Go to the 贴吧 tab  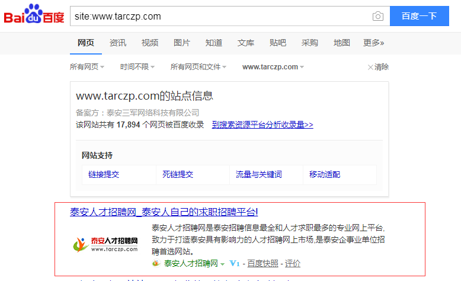(277, 43)
